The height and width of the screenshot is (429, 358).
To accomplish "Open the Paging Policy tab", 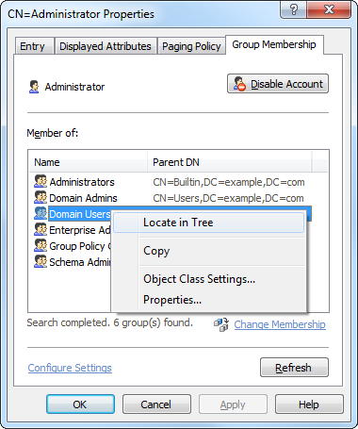I will coord(191,46).
